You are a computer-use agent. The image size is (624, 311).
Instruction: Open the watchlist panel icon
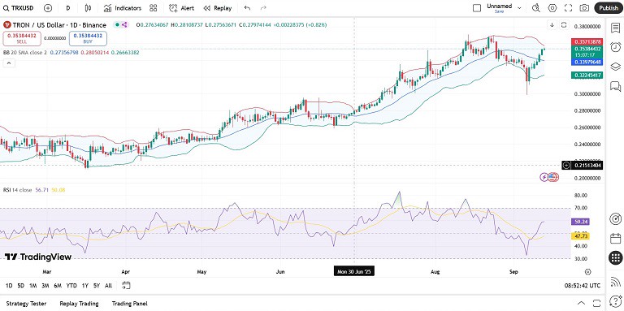[615, 28]
